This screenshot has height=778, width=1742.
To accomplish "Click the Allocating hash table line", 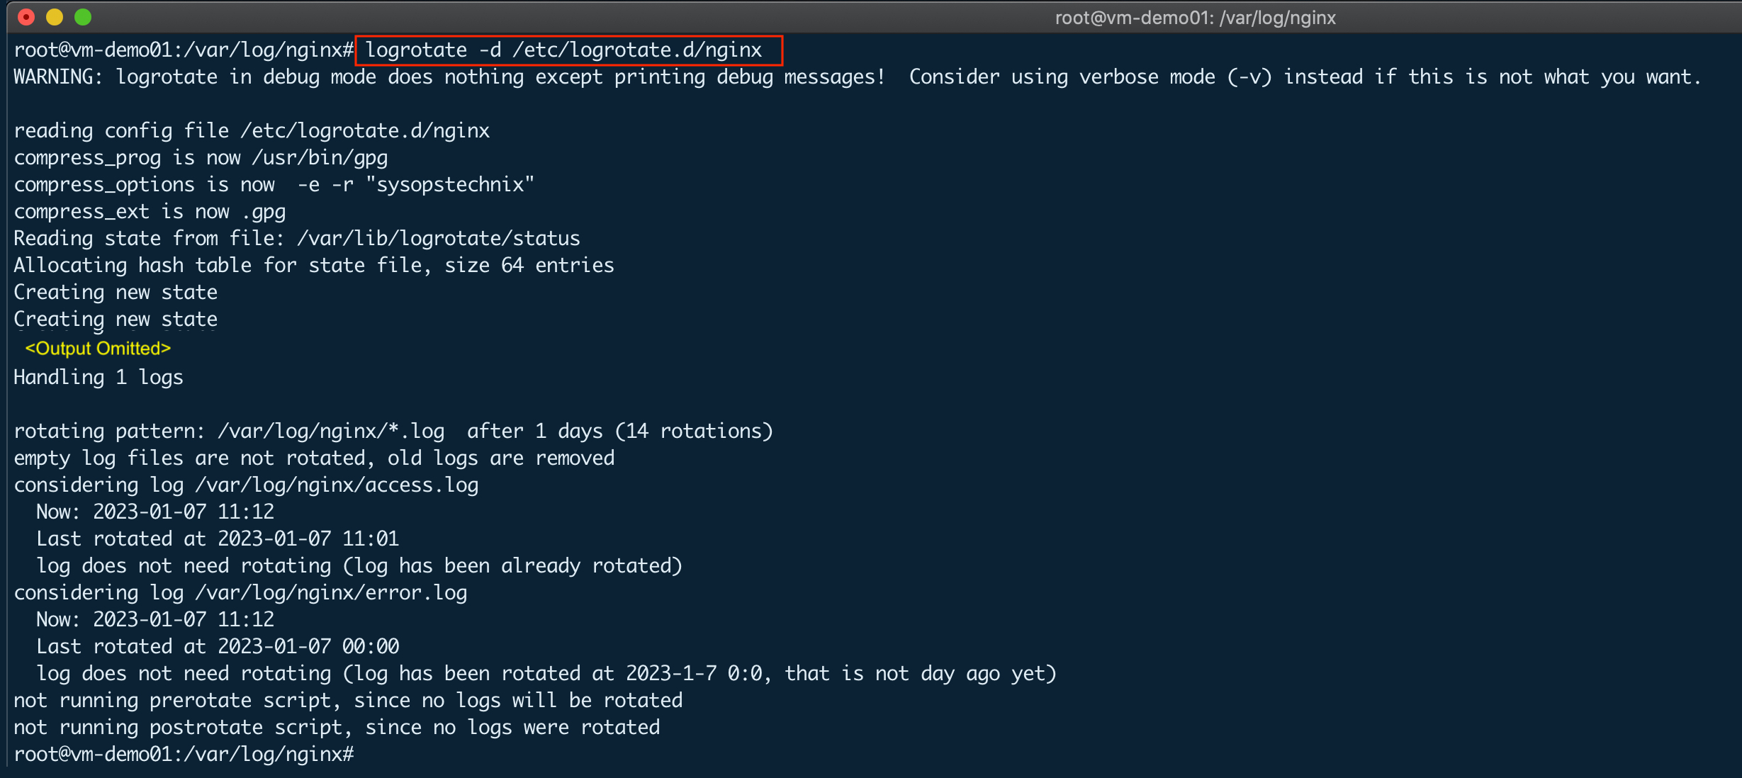I will (314, 266).
